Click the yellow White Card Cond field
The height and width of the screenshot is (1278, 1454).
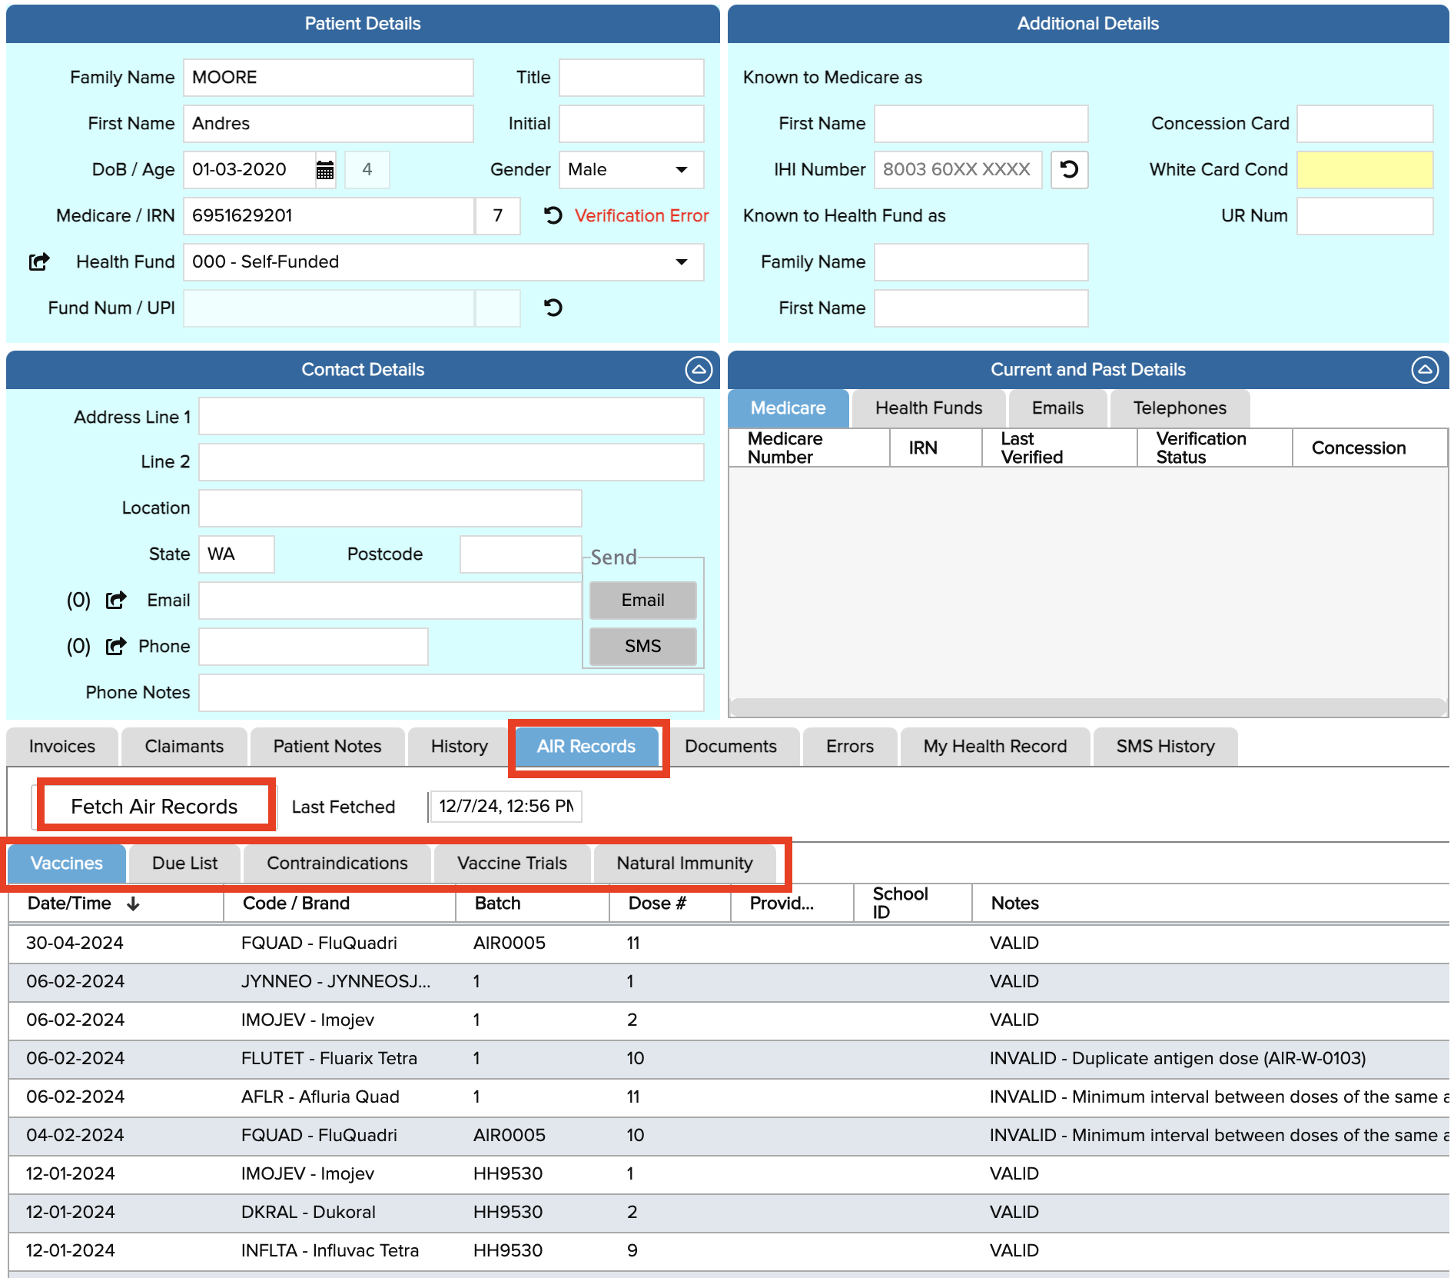(x=1365, y=170)
